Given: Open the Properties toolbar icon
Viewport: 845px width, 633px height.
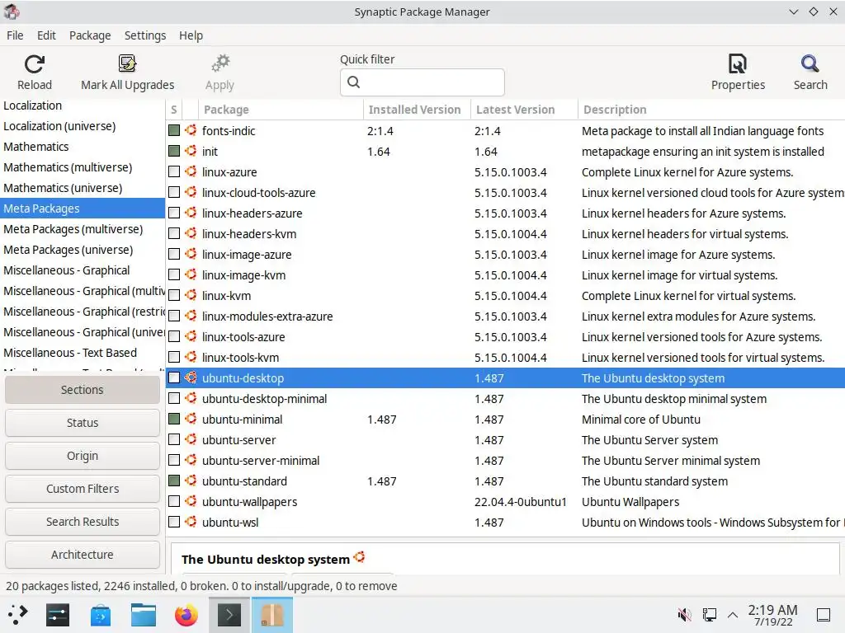Looking at the screenshot, I should pos(738,63).
